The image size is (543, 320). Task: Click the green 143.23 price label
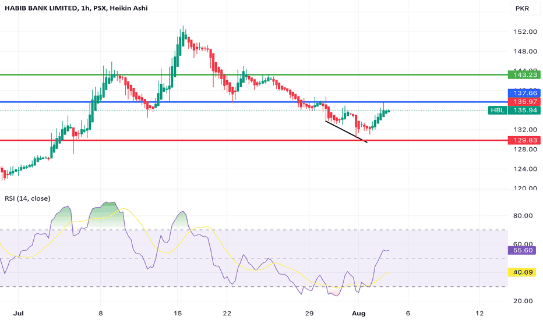[x=524, y=74]
